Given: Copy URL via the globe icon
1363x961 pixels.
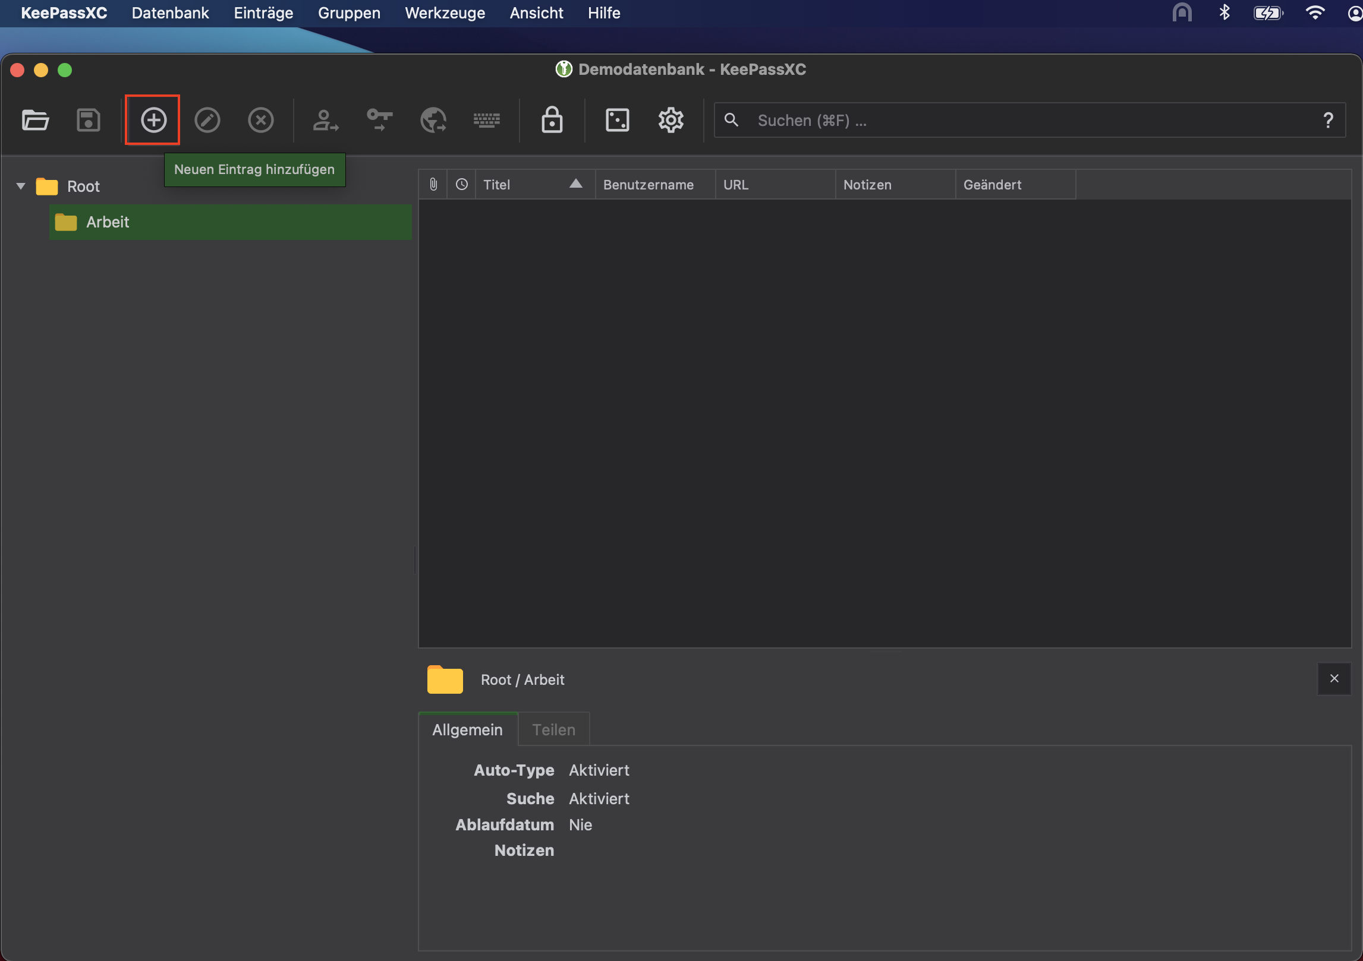Looking at the screenshot, I should (433, 120).
